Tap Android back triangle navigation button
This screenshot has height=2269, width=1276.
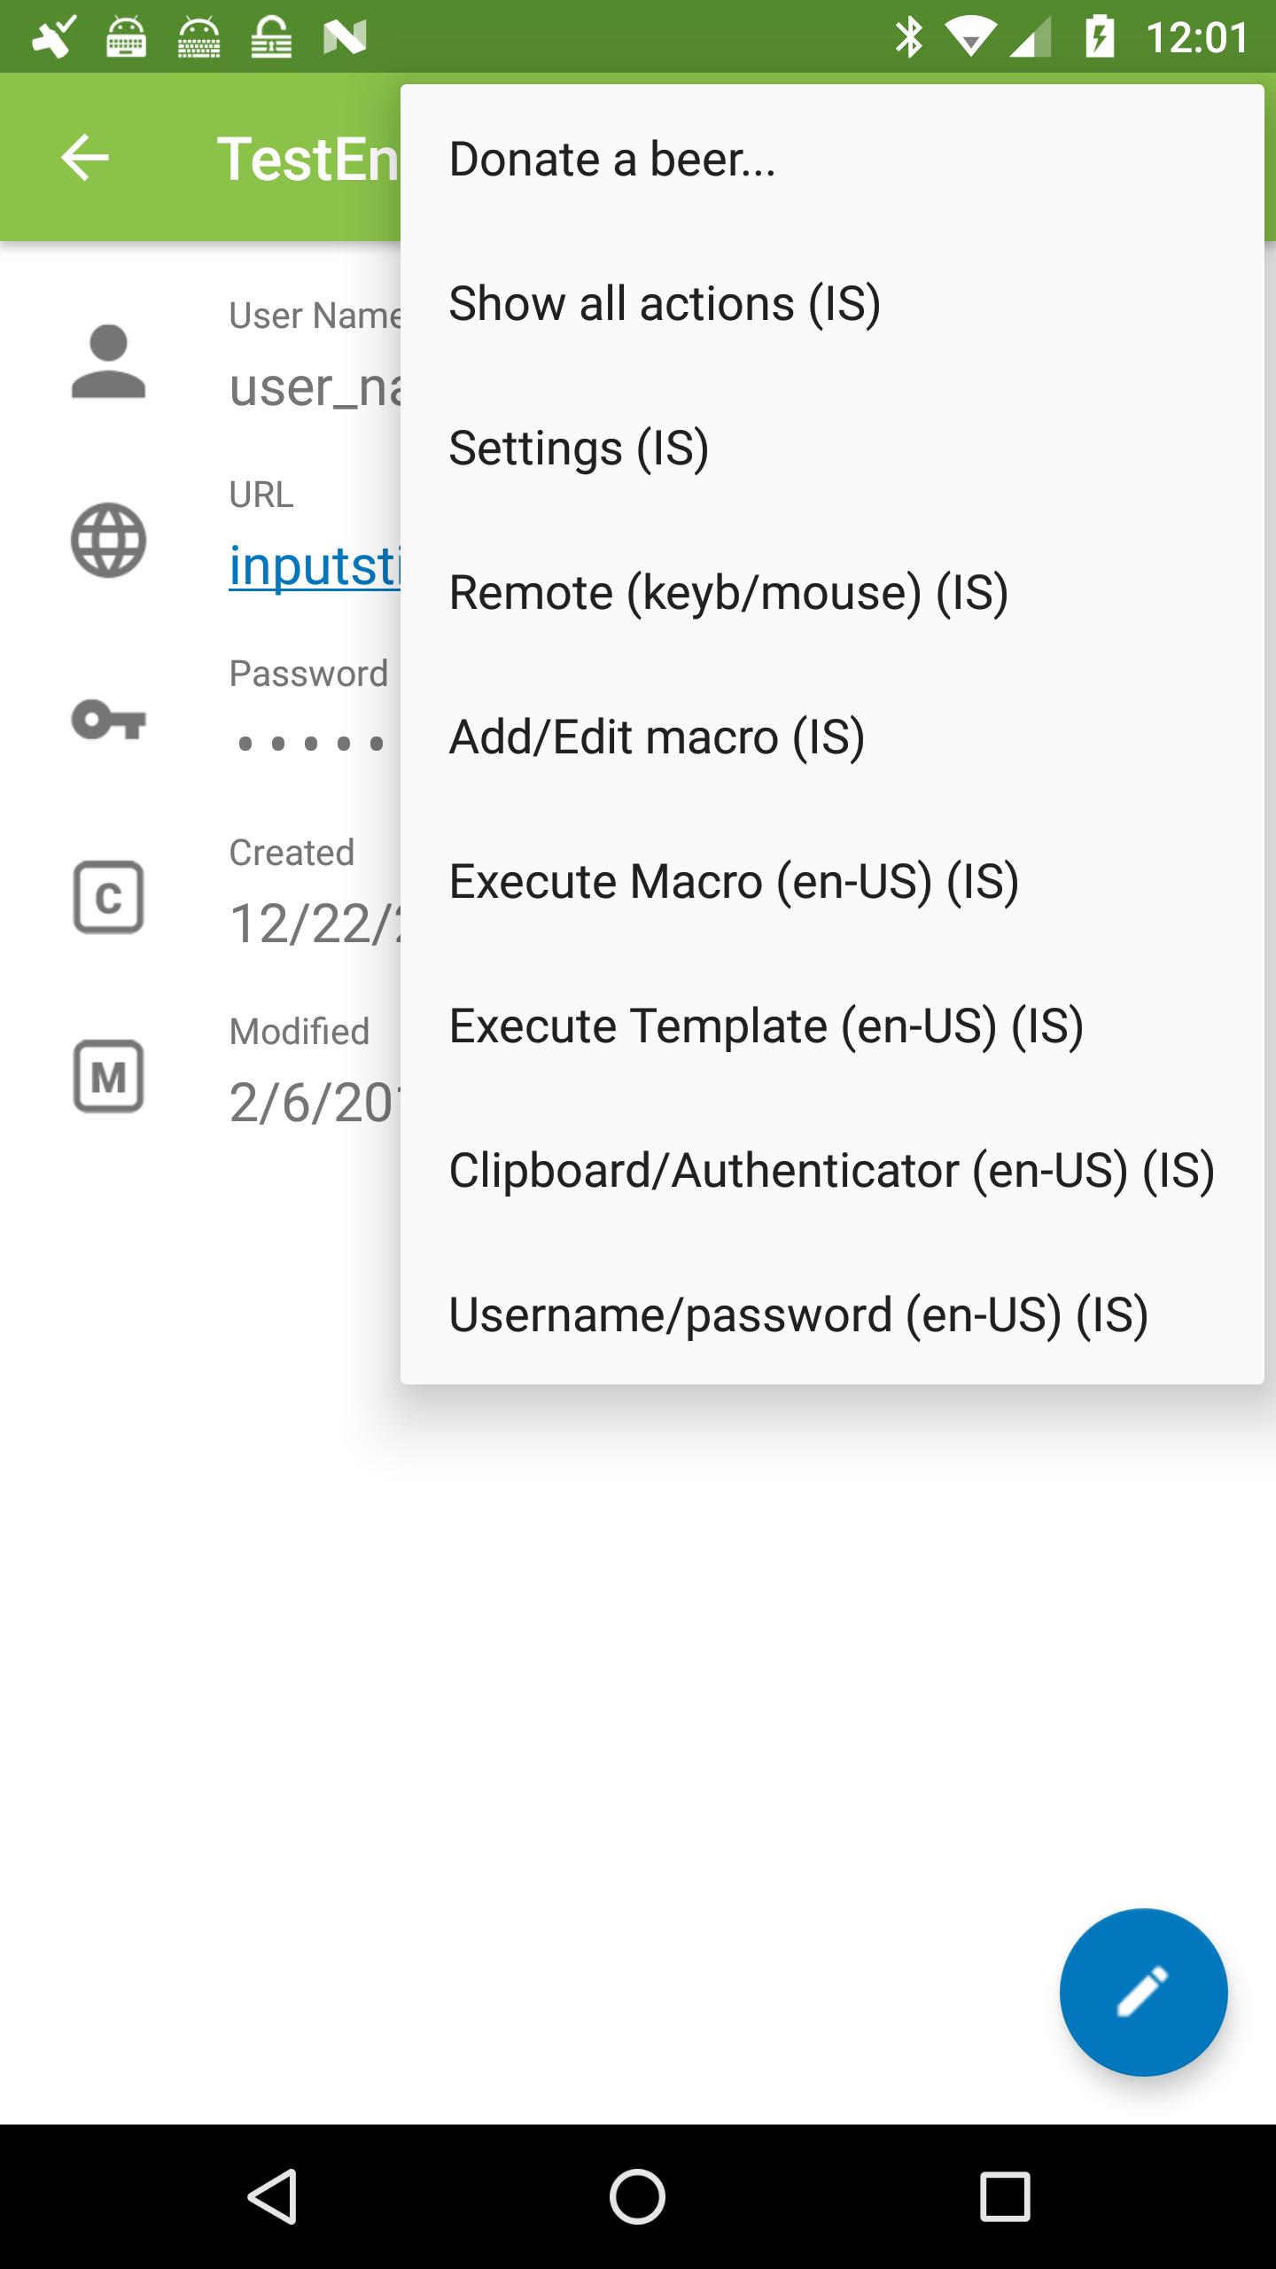pyautogui.click(x=272, y=2196)
